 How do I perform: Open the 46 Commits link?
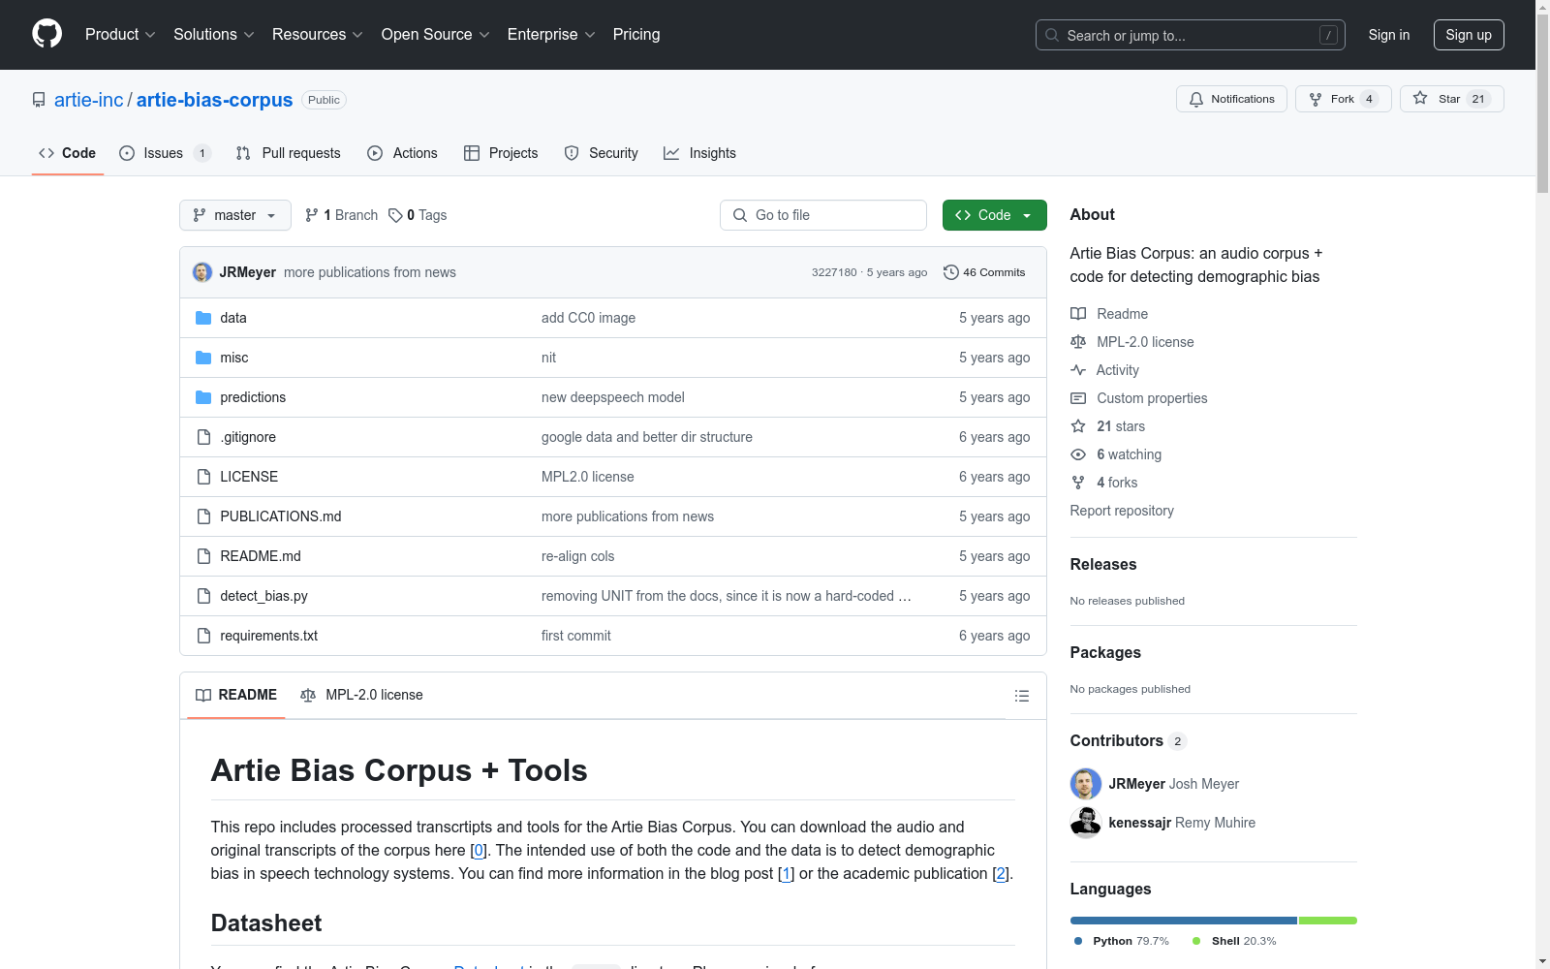pos(984,272)
